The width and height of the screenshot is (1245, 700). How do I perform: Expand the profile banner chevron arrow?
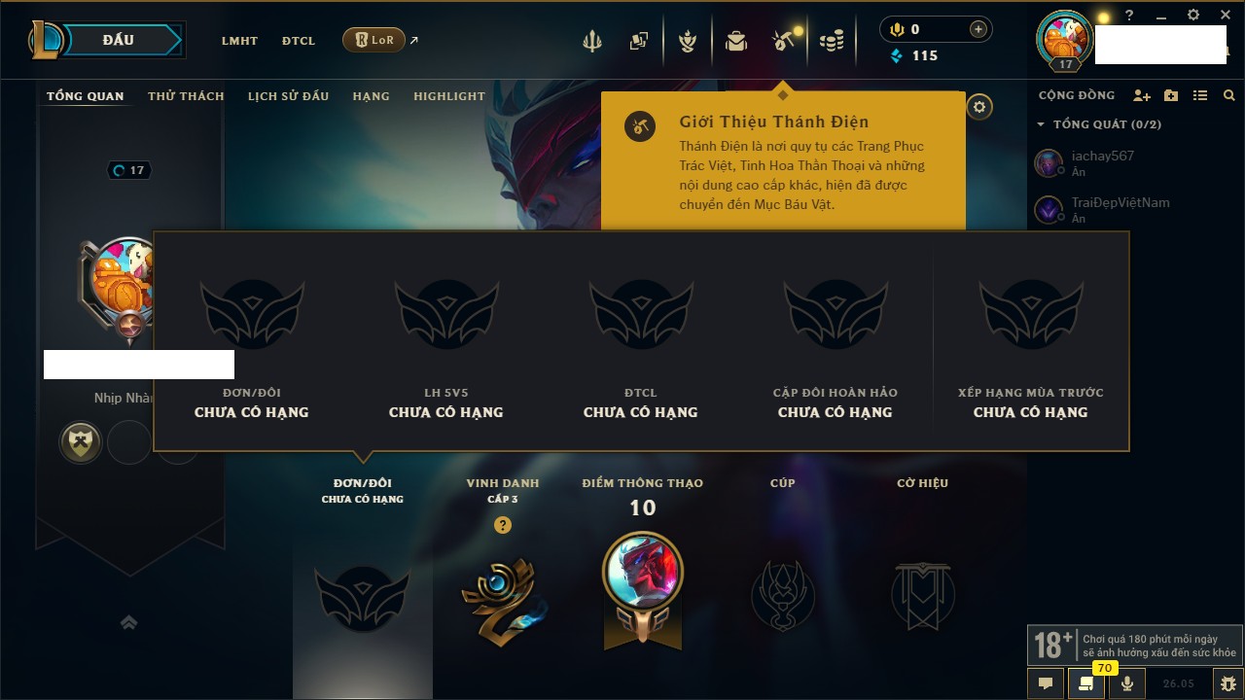(x=128, y=622)
